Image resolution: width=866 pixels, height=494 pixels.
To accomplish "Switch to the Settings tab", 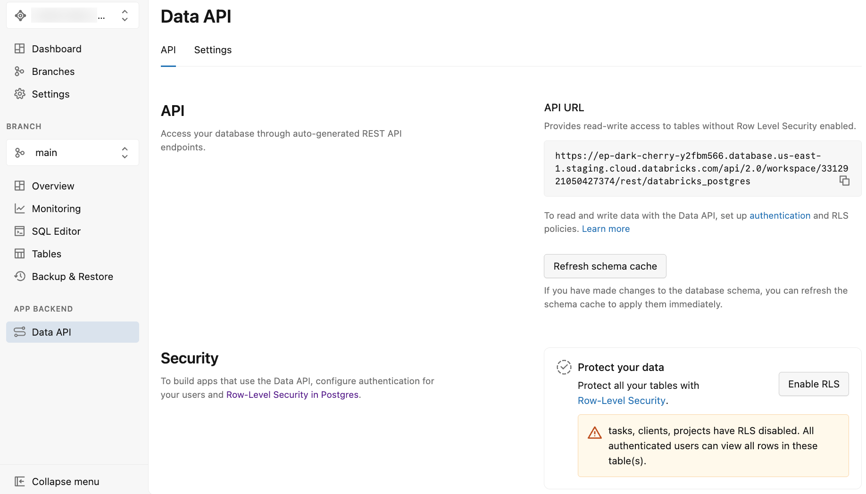I will [x=212, y=50].
